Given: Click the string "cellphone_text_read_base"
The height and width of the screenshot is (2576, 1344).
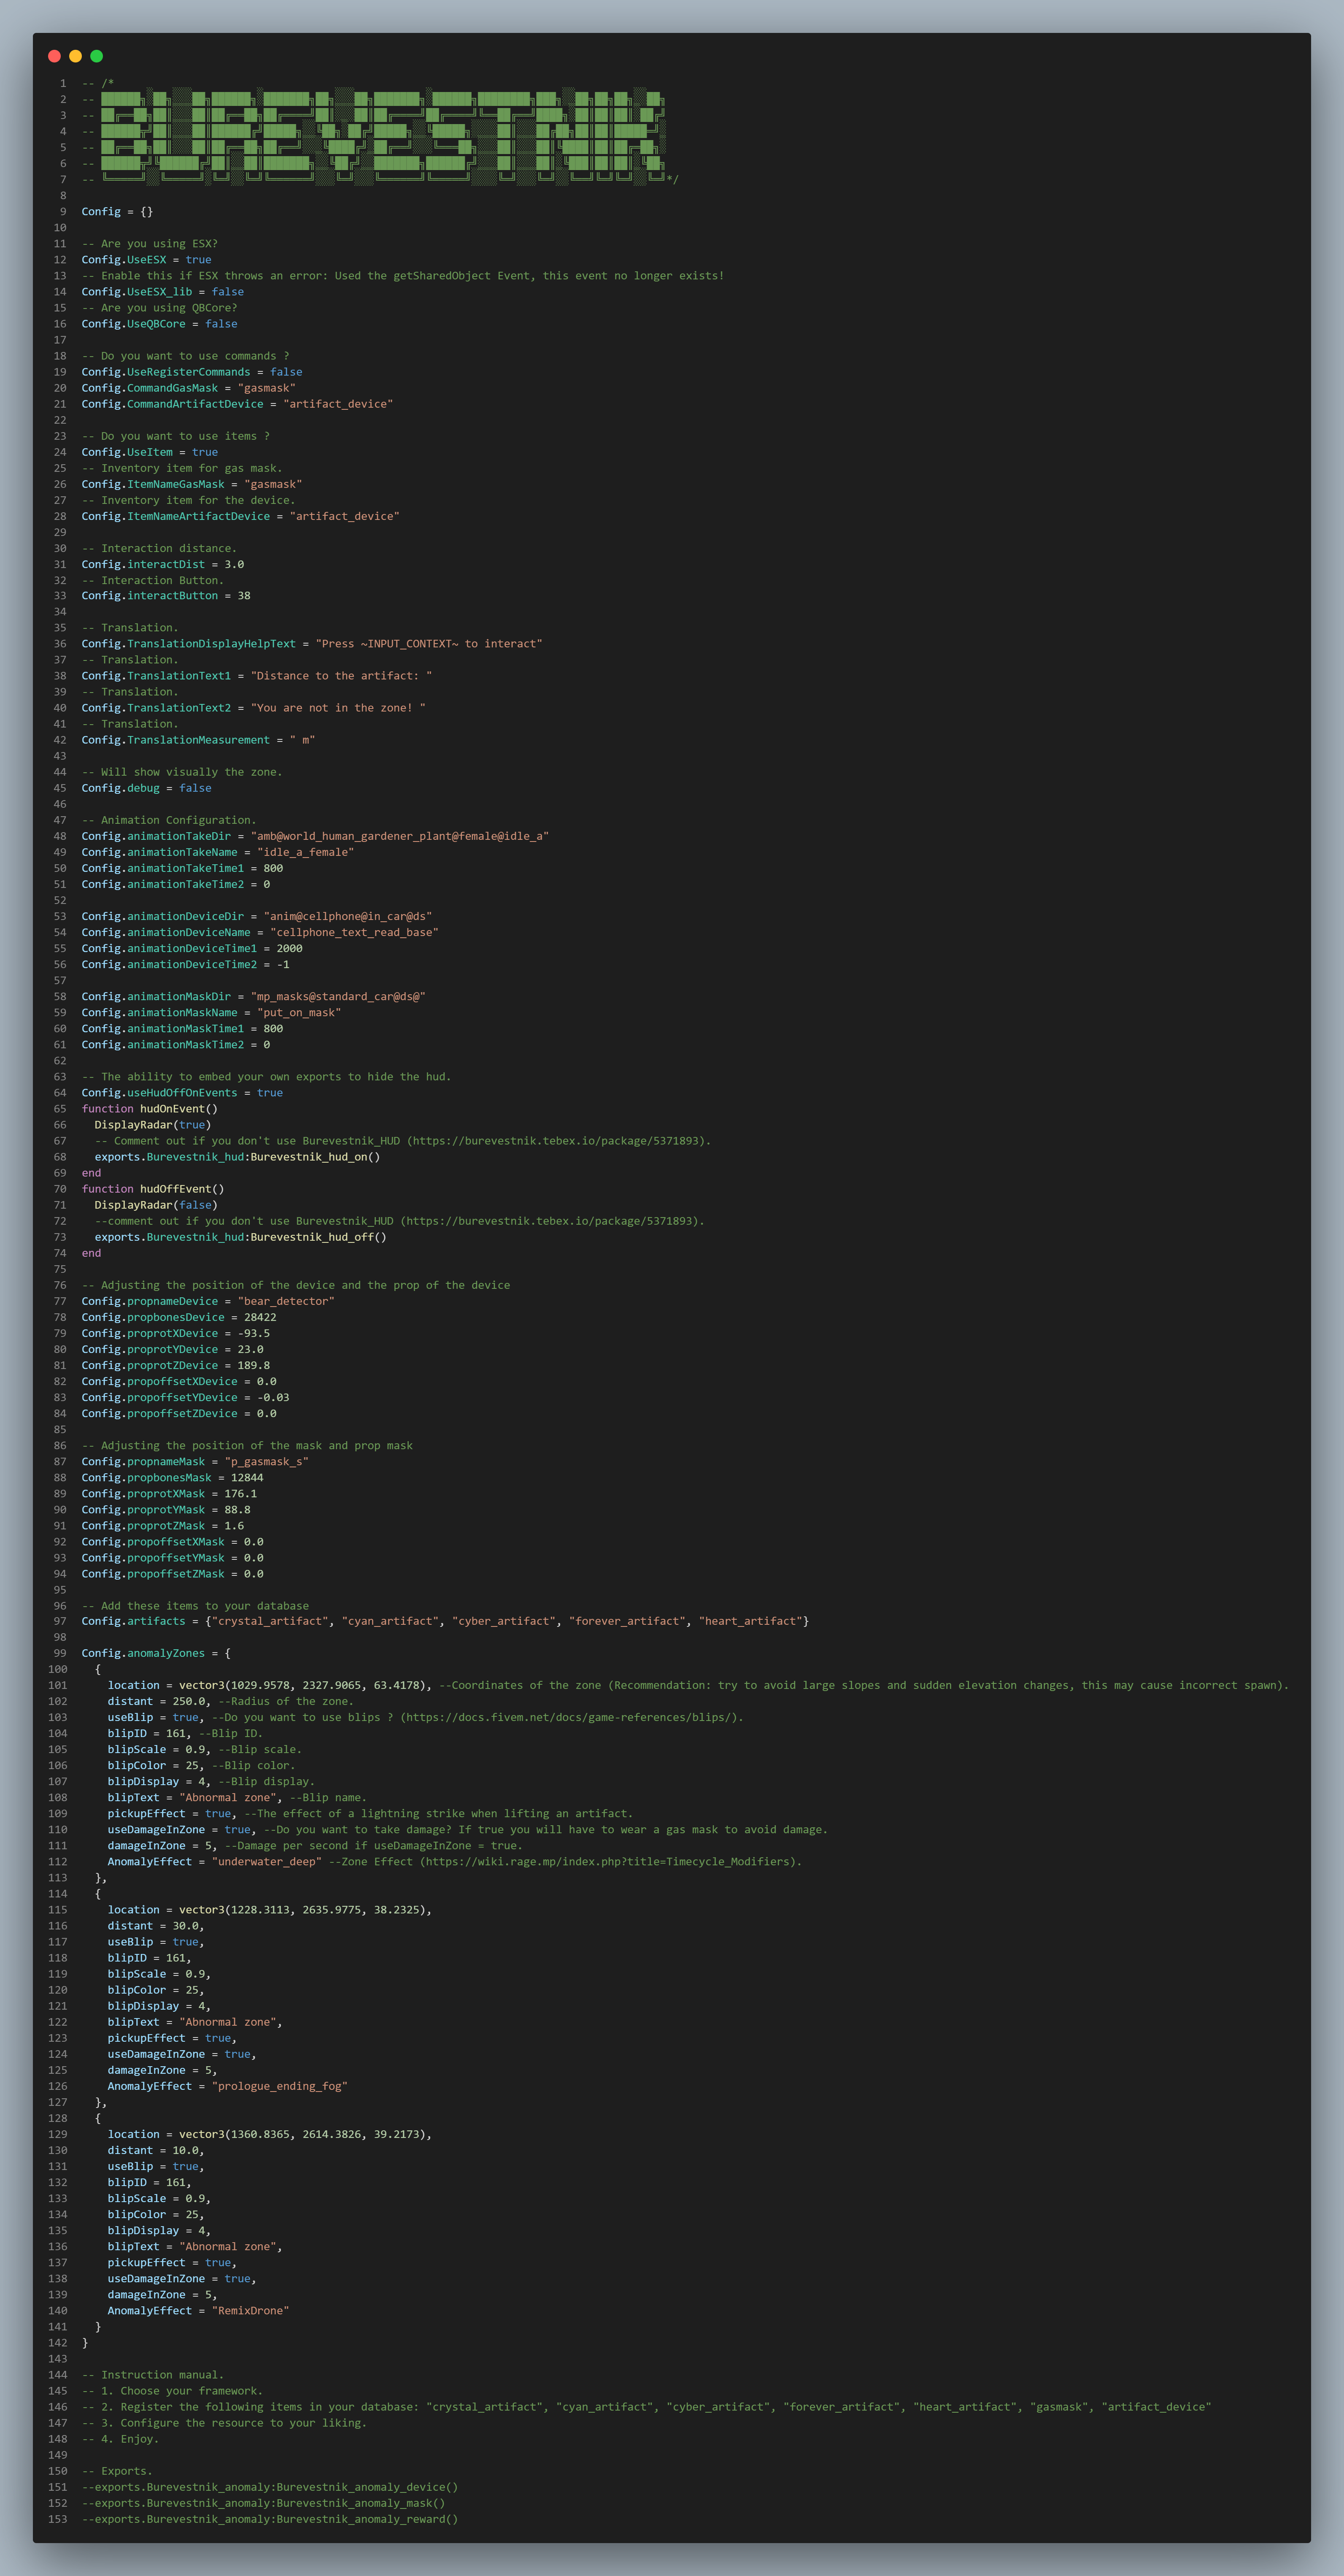Looking at the screenshot, I should pos(355,932).
